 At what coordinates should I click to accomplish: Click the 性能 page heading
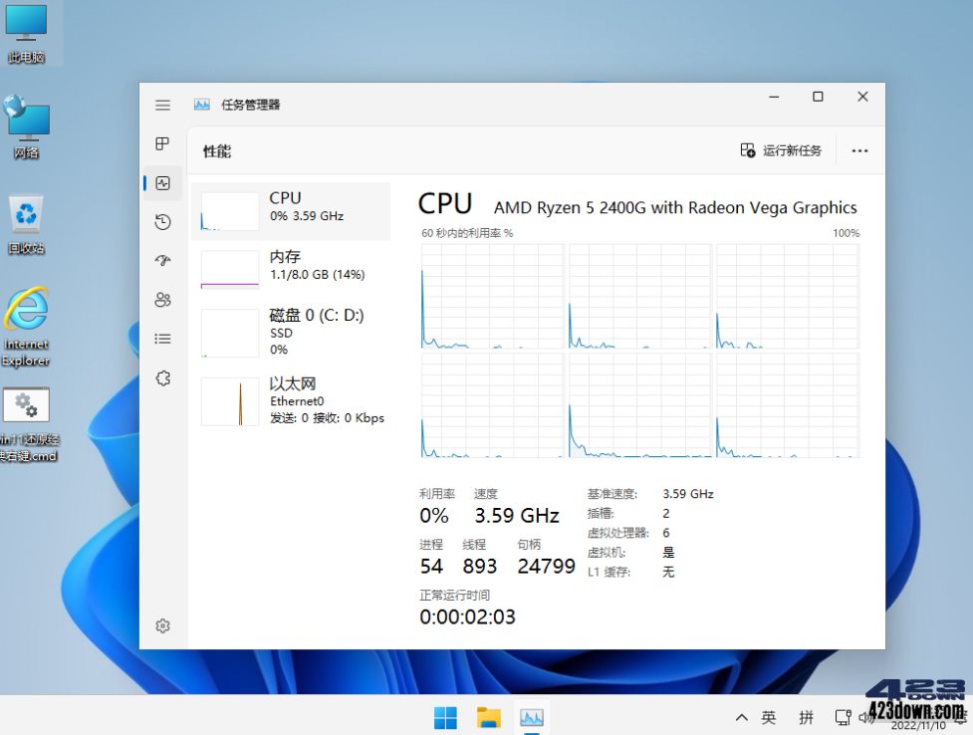(217, 150)
